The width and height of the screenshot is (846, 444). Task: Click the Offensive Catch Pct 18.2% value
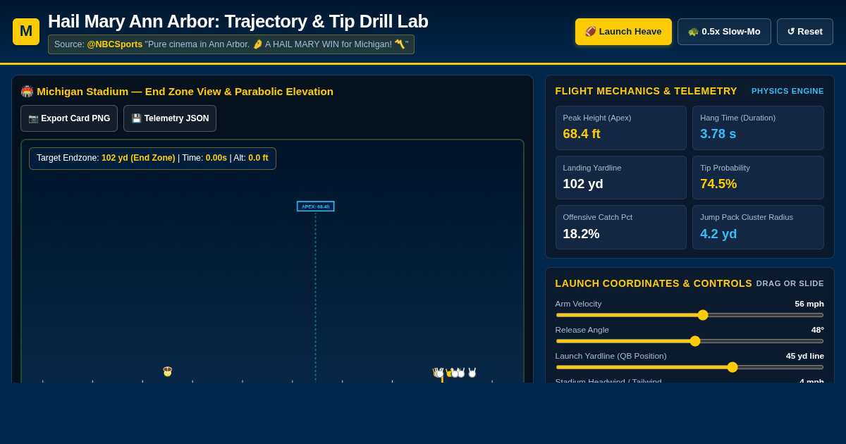pyautogui.click(x=581, y=234)
